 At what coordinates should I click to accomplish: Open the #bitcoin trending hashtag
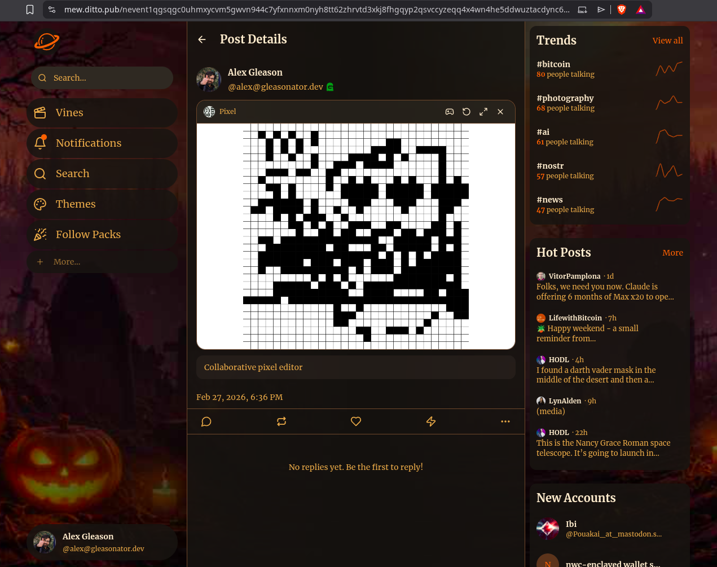553,64
